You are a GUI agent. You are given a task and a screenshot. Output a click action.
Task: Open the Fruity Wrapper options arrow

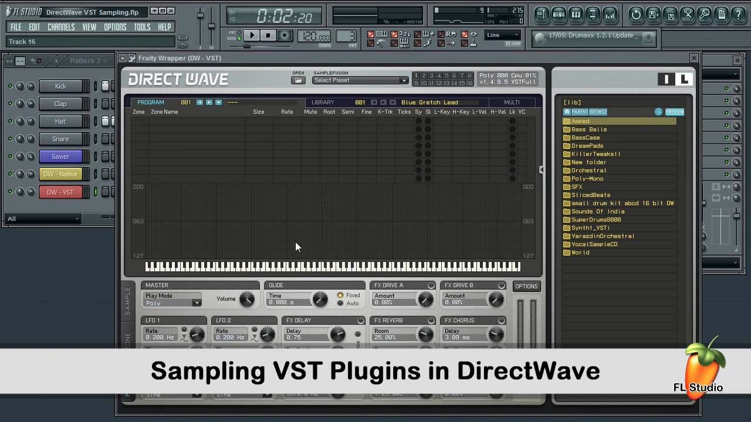[x=123, y=58]
